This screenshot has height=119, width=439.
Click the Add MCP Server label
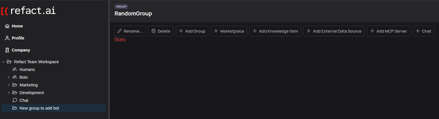tap(392, 31)
